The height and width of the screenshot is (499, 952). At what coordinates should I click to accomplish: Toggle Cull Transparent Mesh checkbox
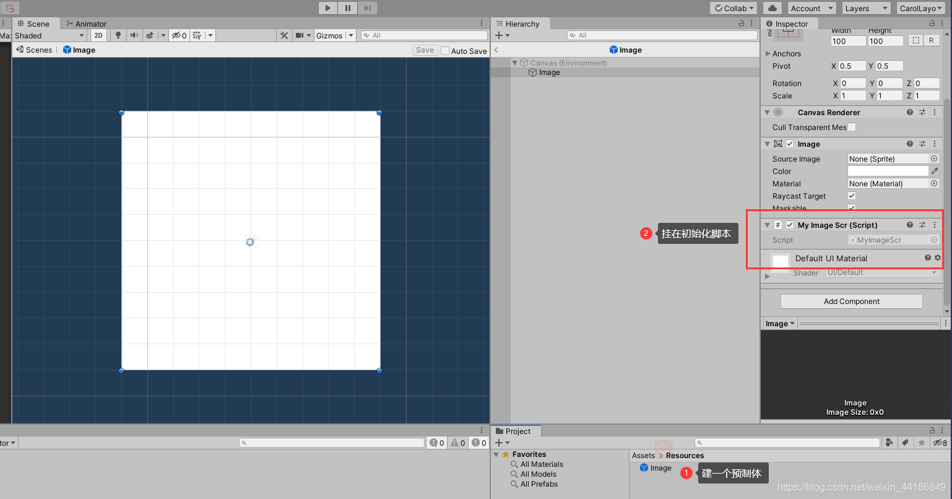pyautogui.click(x=852, y=128)
